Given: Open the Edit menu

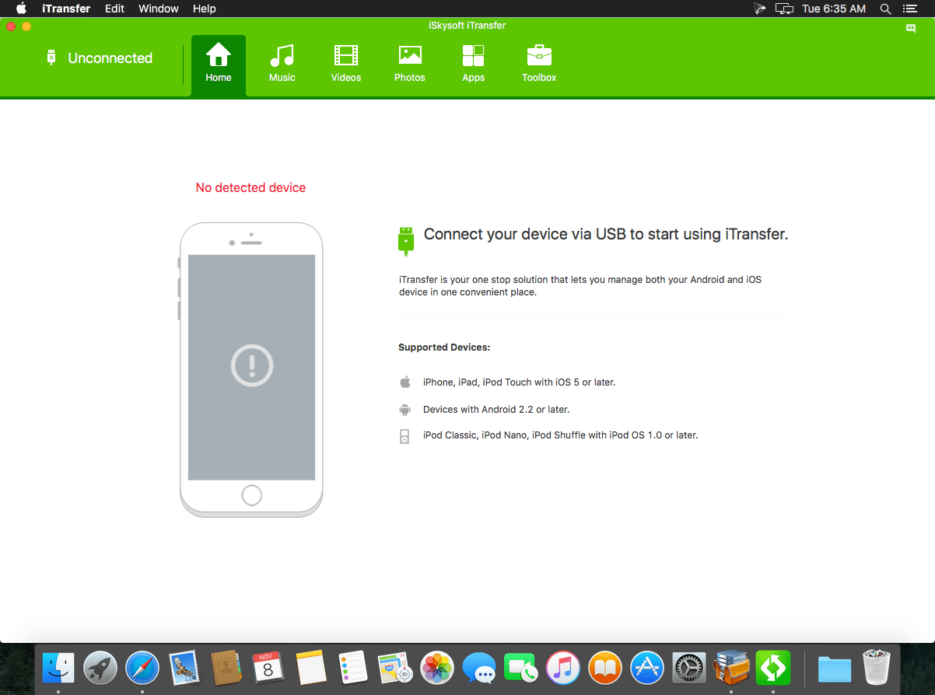Looking at the screenshot, I should 114,9.
